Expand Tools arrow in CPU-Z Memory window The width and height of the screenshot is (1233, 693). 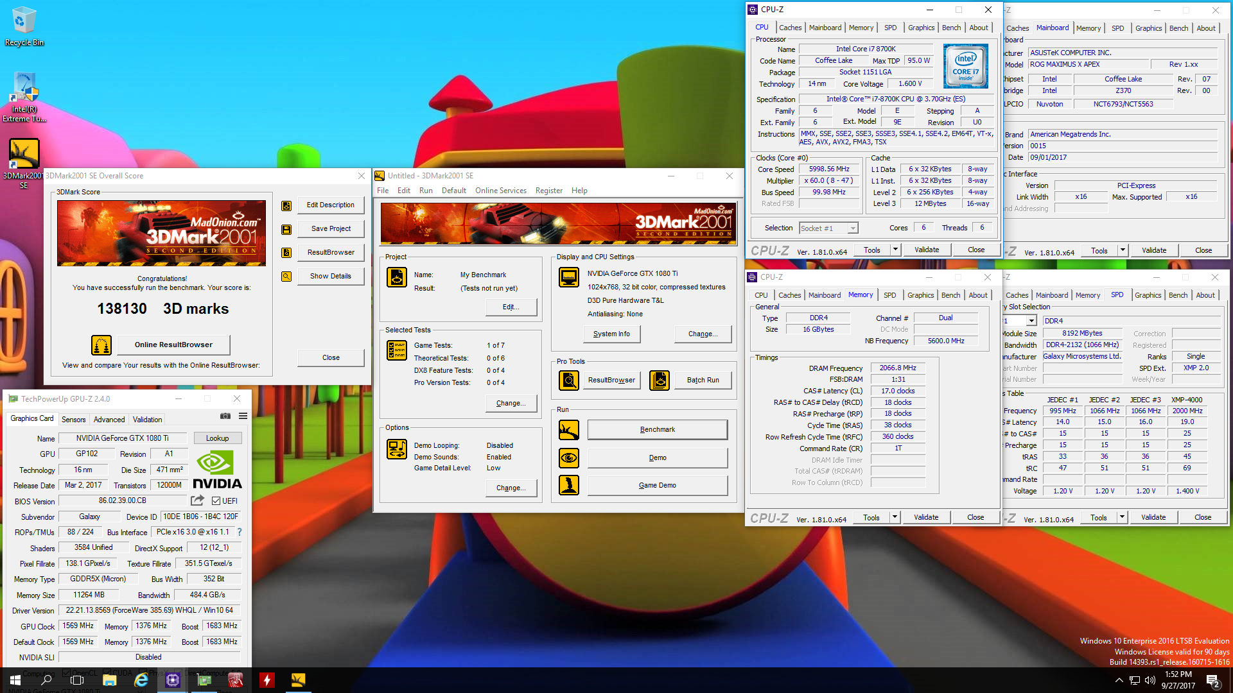[895, 517]
